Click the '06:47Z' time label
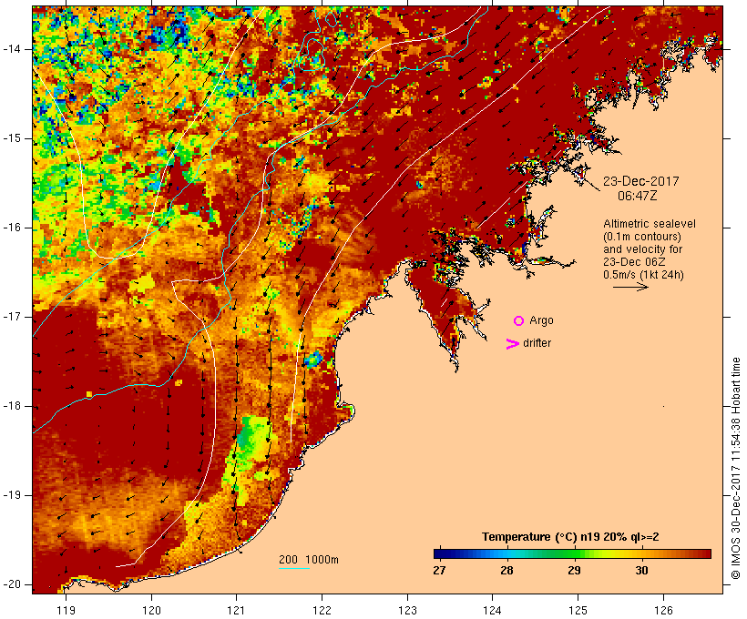This screenshot has height=619, width=747. click(x=638, y=196)
